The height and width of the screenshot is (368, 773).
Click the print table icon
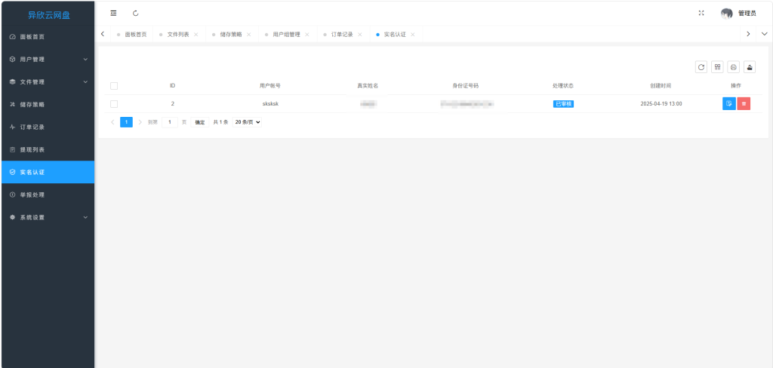click(x=734, y=67)
